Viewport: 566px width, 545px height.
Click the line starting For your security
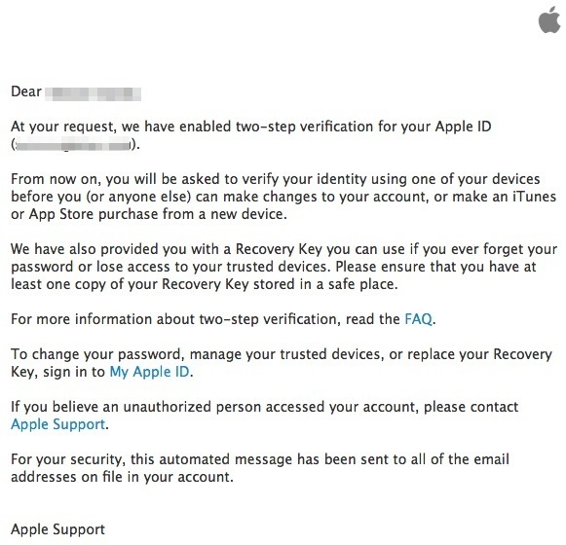pos(260,459)
